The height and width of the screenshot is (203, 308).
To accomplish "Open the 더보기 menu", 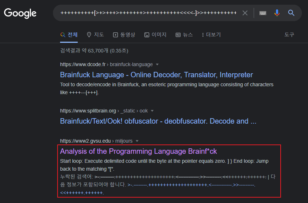I will click(211, 35).
